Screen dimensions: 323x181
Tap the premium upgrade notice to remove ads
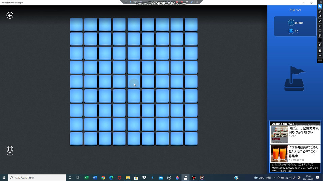295,168
